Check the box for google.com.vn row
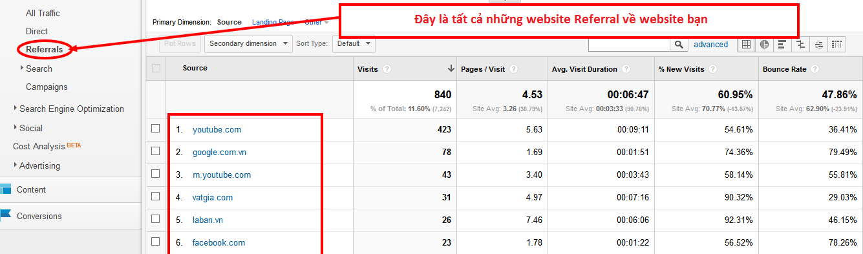This screenshot has width=863, height=254. [x=156, y=151]
